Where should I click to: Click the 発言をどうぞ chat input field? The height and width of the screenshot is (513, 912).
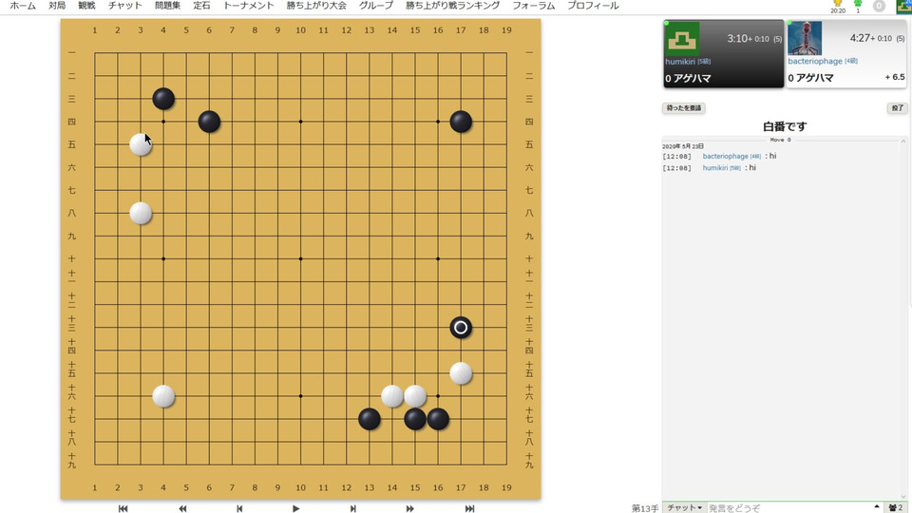[788, 507]
